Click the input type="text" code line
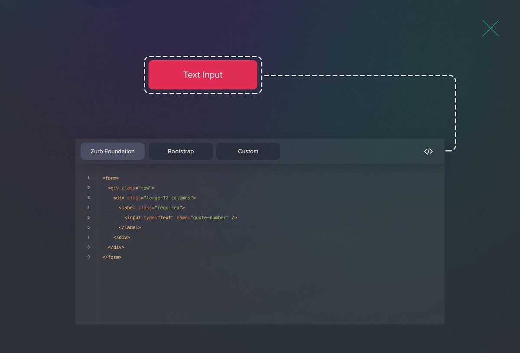This screenshot has height=353, width=520. (x=181, y=218)
